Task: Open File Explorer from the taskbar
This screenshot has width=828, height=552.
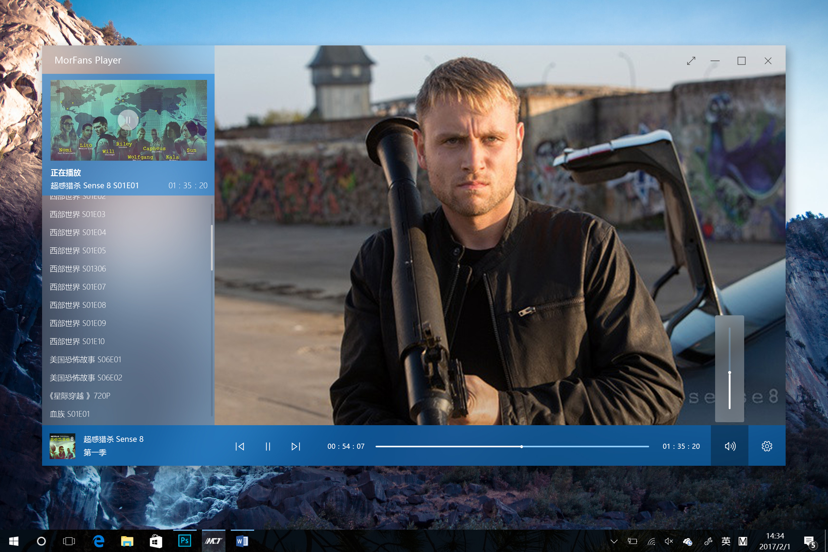Action: click(x=127, y=541)
